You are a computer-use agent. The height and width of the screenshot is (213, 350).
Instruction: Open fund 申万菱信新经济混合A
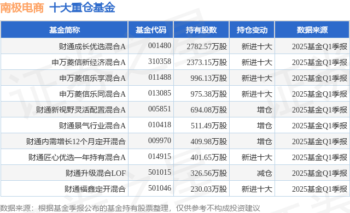pos(89,62)
